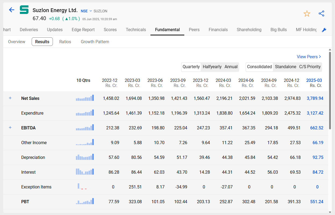The image size is (335, 215).
Task: Click Expenditure sparkline bar chart
Action: click(85, 113)
